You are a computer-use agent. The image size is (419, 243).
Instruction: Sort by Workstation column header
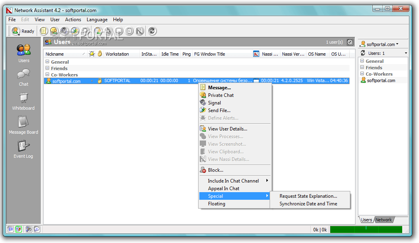click(121, 54)
